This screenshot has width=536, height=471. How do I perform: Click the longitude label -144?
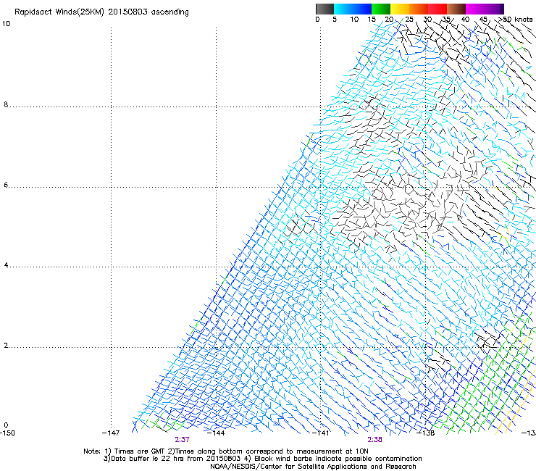tap(217, 433)
